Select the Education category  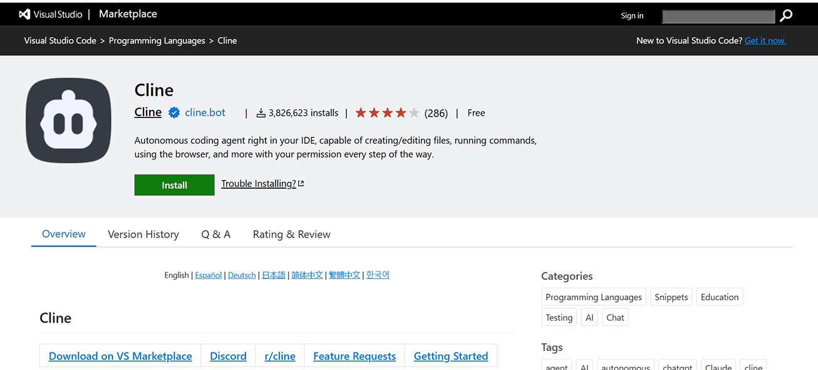point(720,297)
